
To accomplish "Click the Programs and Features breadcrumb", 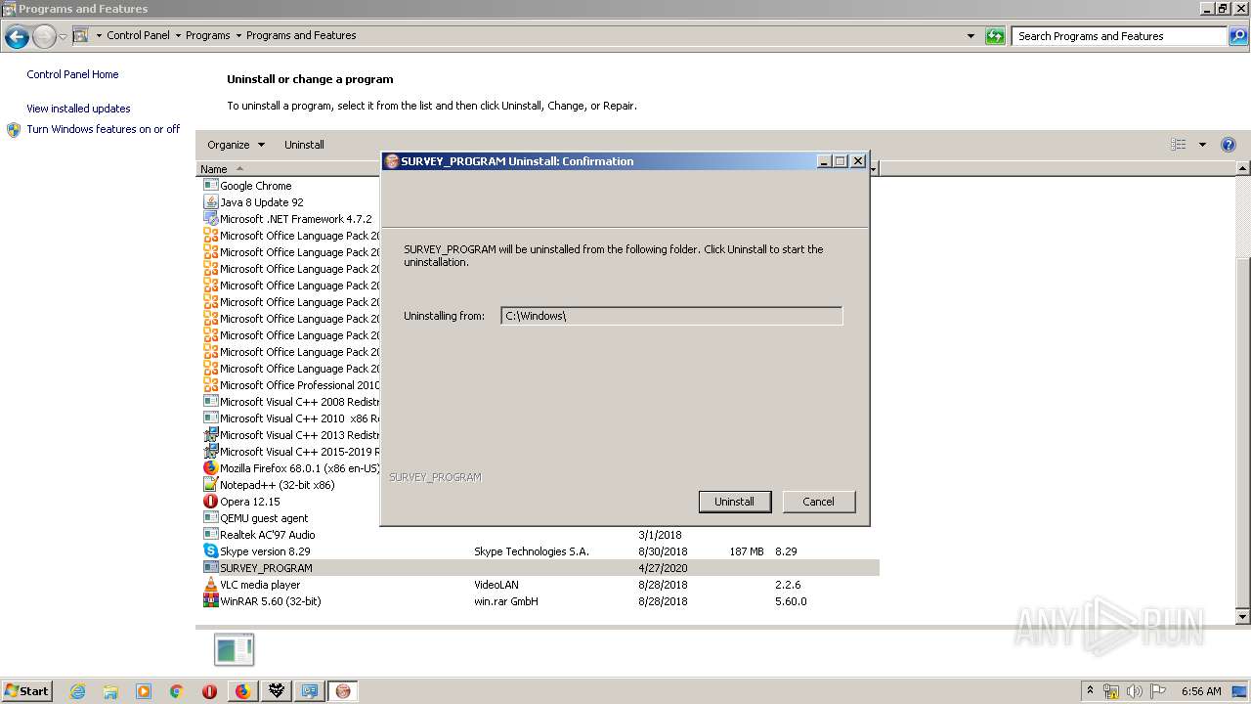I will (x=301, y=35).
